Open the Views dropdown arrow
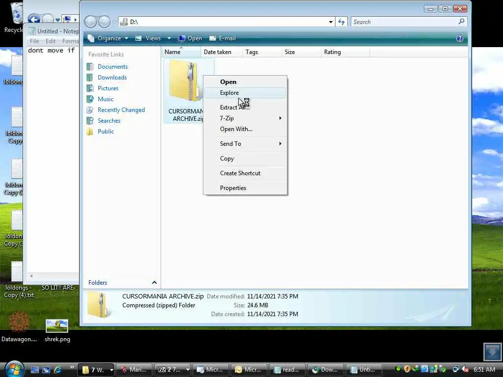The width and height of the screenshot is (503, 377). pos(169,38)
